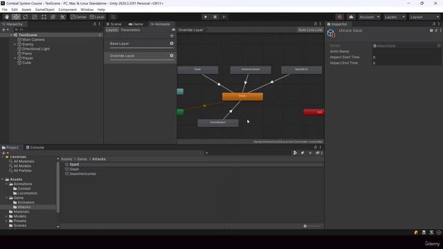Screen dimensions: 443x249
Task: Switch to the Parameters tab in Animator
Action: pyautogui.click(x=131, y=30)
